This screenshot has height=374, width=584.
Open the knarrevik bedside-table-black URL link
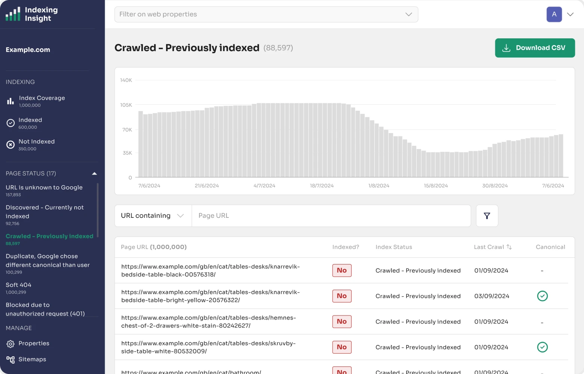(210, 270)
